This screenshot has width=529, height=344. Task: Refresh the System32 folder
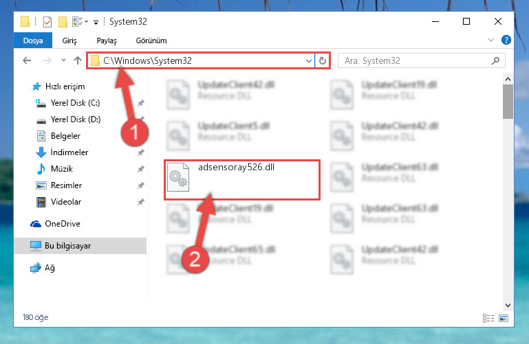(323, 61)
